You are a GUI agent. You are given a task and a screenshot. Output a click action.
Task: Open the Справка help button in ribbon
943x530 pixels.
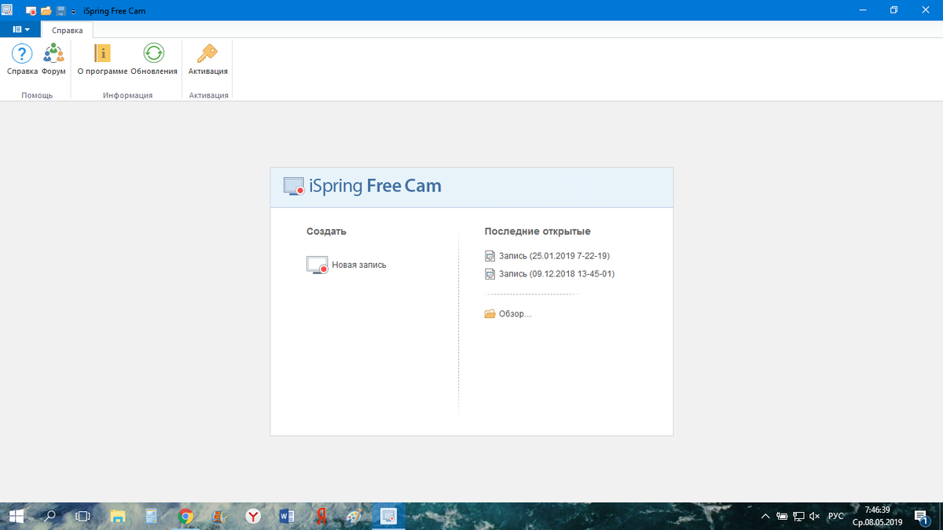pyautogui.click(x=22, y=60)
